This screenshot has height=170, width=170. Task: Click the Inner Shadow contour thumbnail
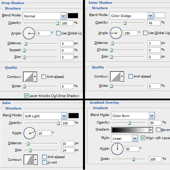click(115, 76)
